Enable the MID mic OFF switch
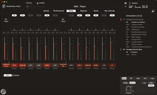The width and height of the screenshot is (157, 95). coord(31,15)
